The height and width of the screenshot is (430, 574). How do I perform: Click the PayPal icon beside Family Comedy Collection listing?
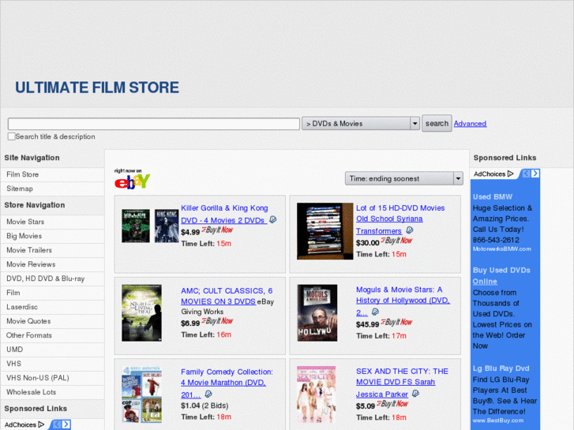point(208,394)
